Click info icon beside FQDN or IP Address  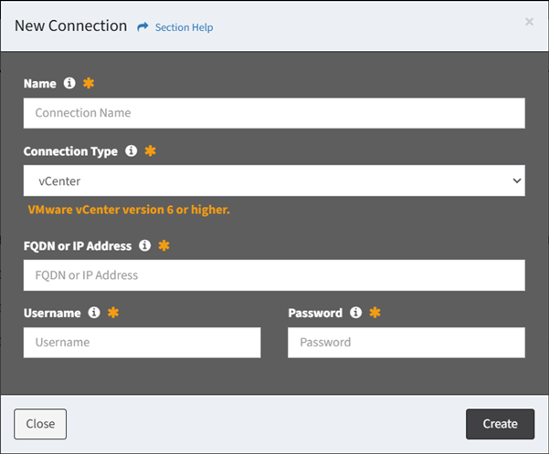[145, 245]
